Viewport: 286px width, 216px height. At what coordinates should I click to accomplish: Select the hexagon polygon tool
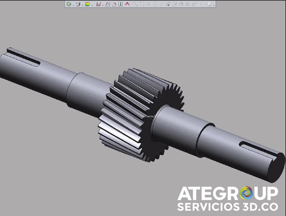(155, 4)
